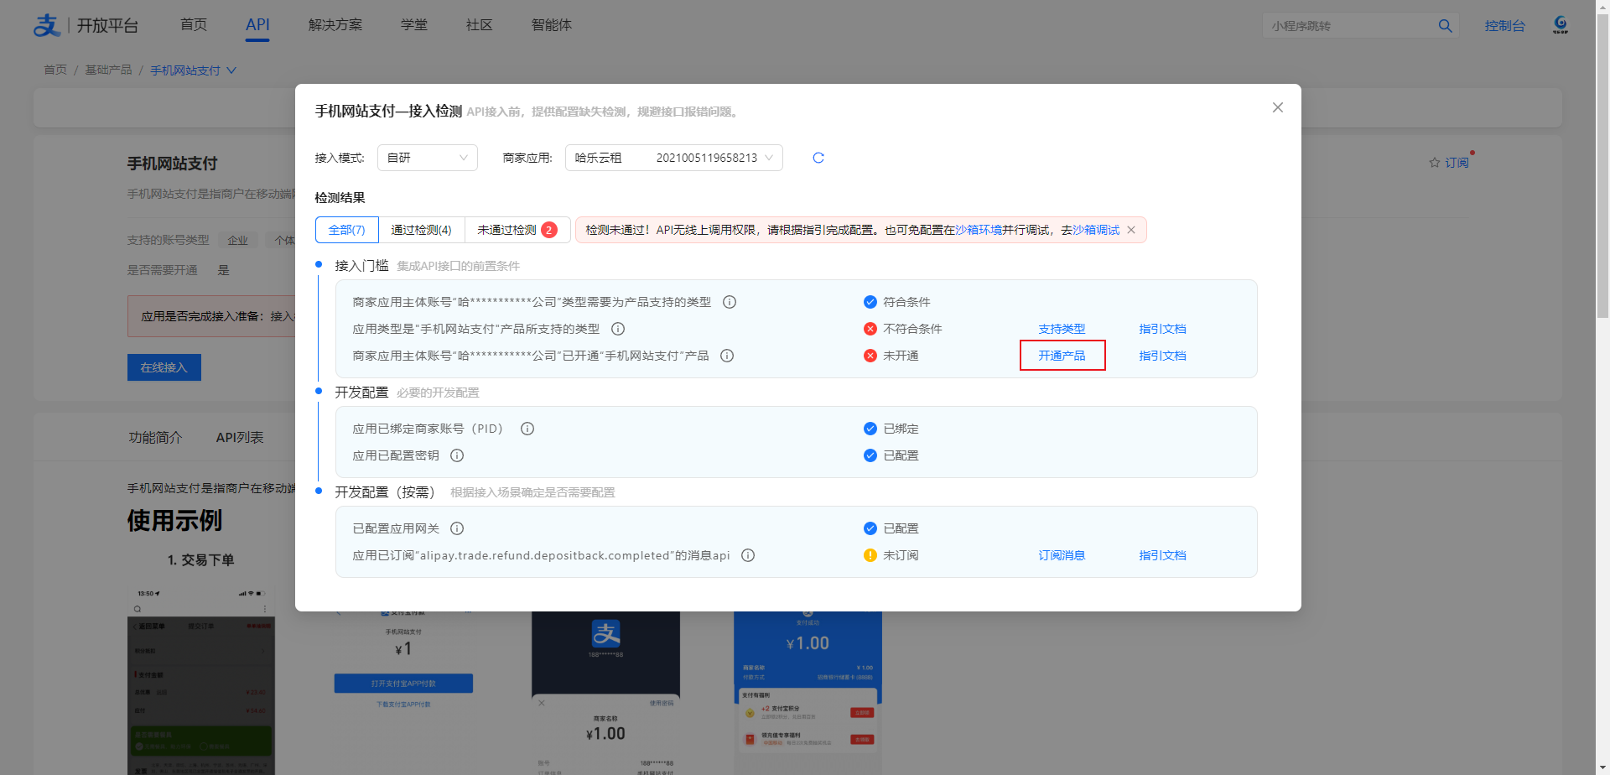Select the 通过检测(4) filter tab
This screenshot has height=775, width=1610.
(421, 230)
